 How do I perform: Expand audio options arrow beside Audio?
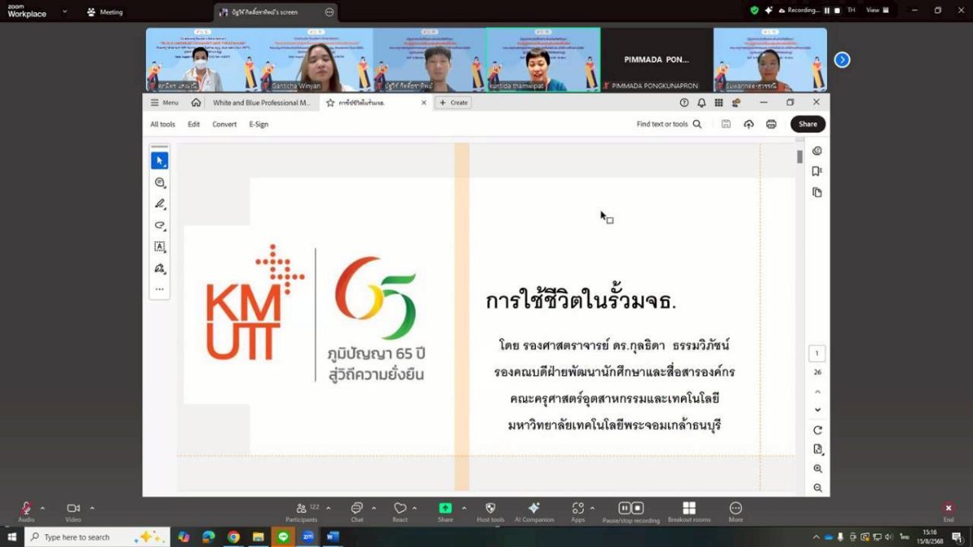[x=43, y=508]
